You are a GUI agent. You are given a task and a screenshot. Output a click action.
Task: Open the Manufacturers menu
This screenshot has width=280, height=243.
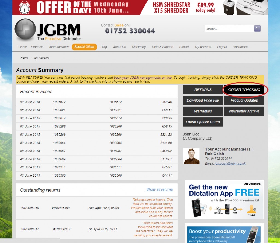click(59, 47)
